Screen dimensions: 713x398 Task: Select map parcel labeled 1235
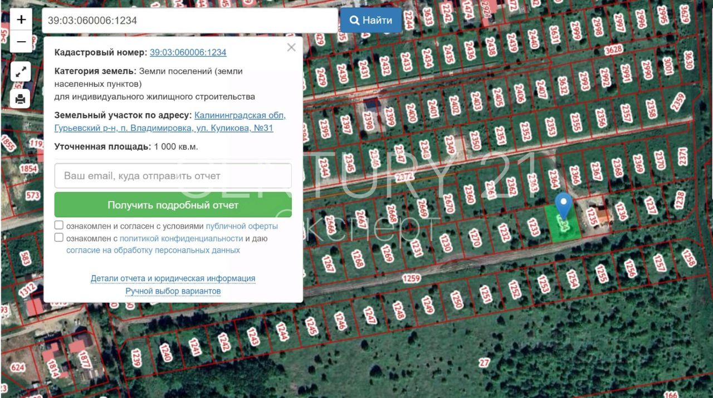pyautogui.click(x=591, y=217)
